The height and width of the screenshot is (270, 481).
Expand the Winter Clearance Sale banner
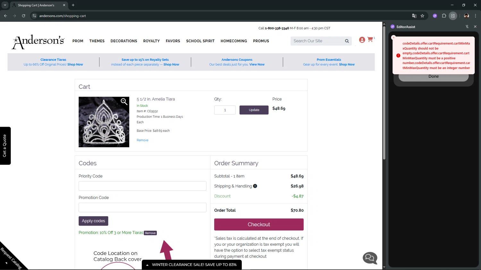pos(192,265)
